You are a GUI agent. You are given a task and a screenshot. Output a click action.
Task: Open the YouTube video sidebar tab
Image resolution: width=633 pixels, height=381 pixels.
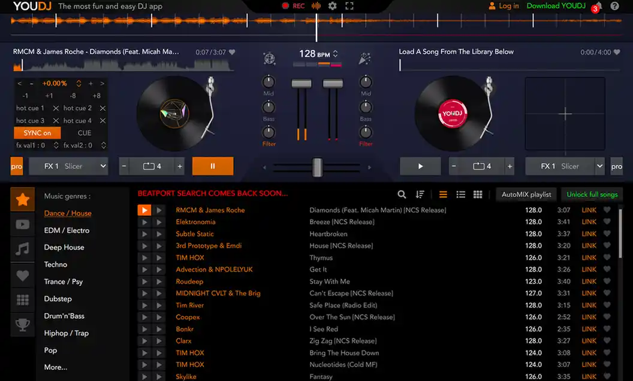click(x=23, y=224)
